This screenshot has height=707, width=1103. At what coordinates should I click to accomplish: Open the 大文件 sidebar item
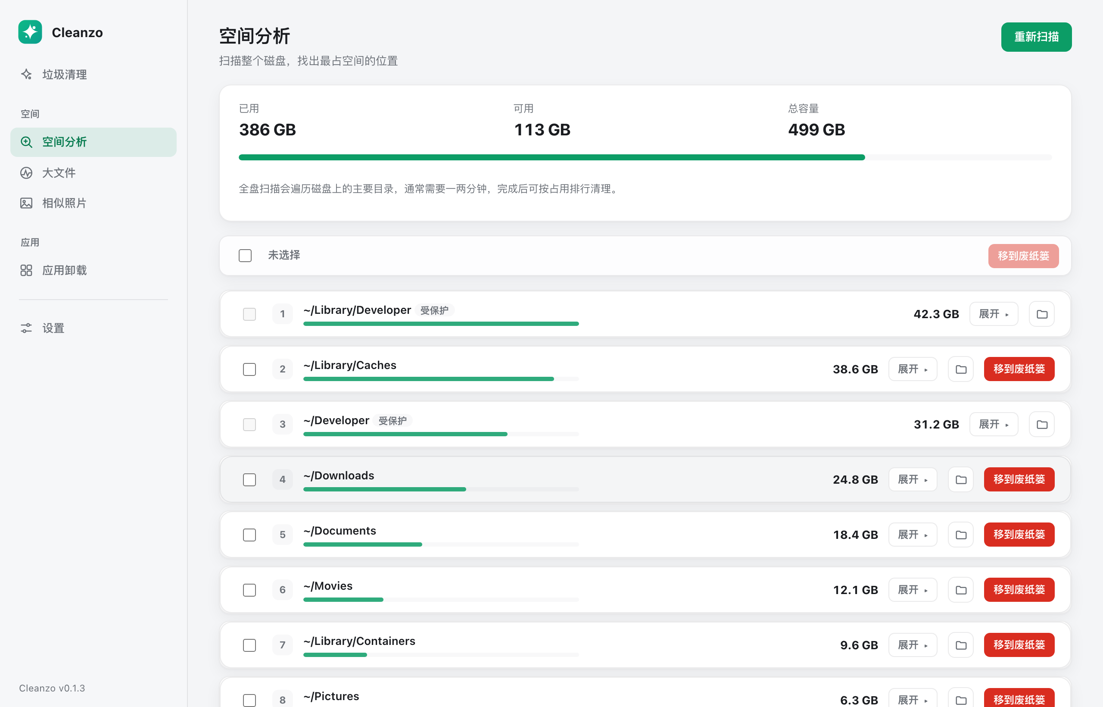coord(93,172)
